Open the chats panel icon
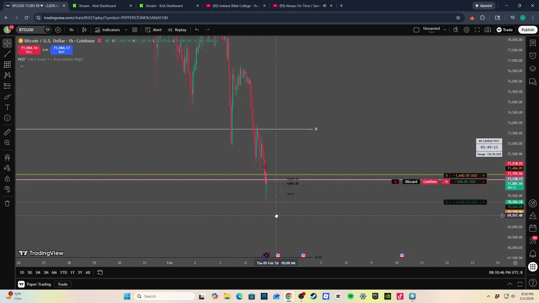Screen dimensions: 539x303 point(533,82)
